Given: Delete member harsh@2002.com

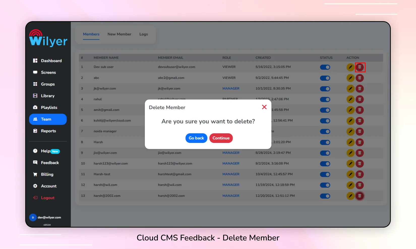Looking at the screenshot, I should [x=360, y=196].
